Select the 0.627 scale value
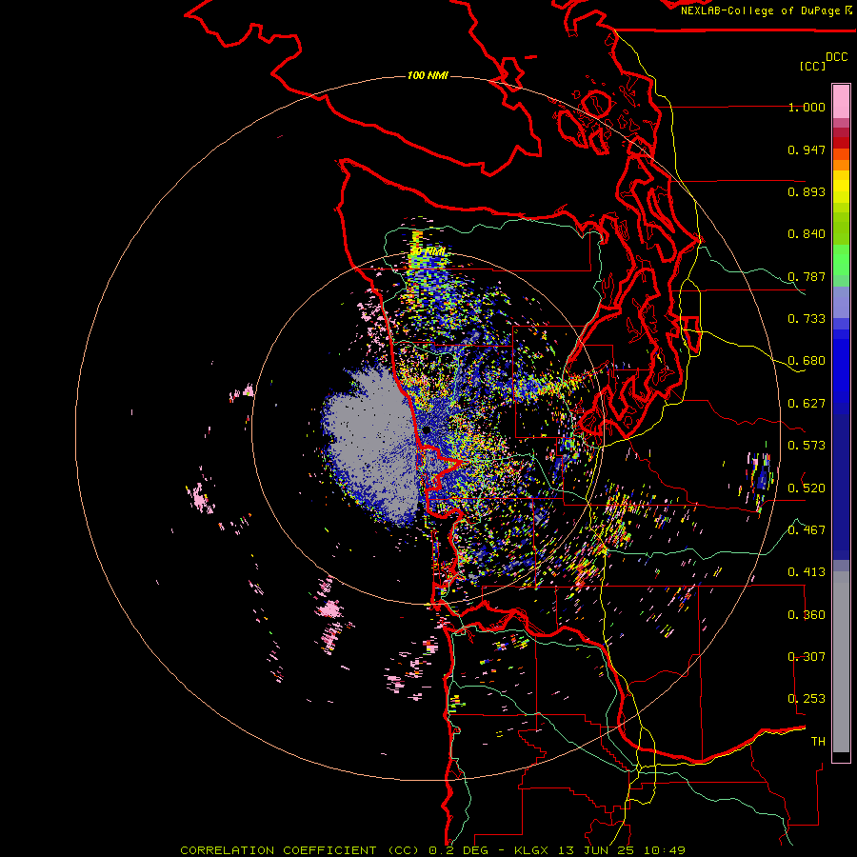The image size is (857, 857). 807,404
